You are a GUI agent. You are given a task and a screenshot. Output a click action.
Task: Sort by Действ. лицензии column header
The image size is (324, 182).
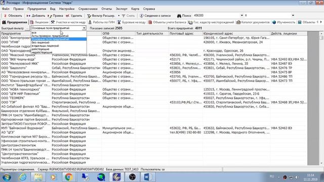click(x=289, y=33)
